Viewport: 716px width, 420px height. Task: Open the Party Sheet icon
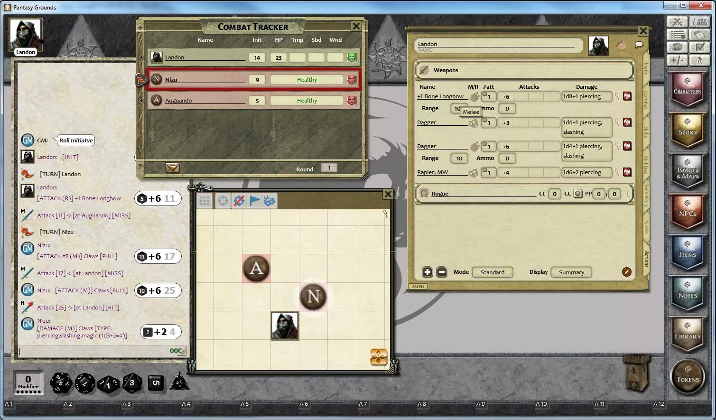699,22
